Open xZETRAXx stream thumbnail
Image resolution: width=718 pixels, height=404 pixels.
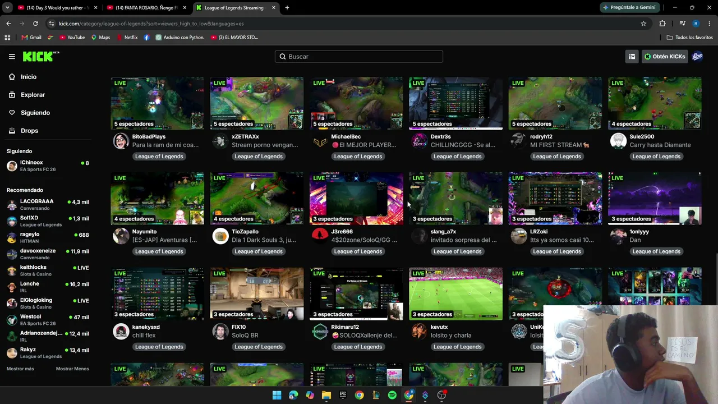click(x=257, y=103)
